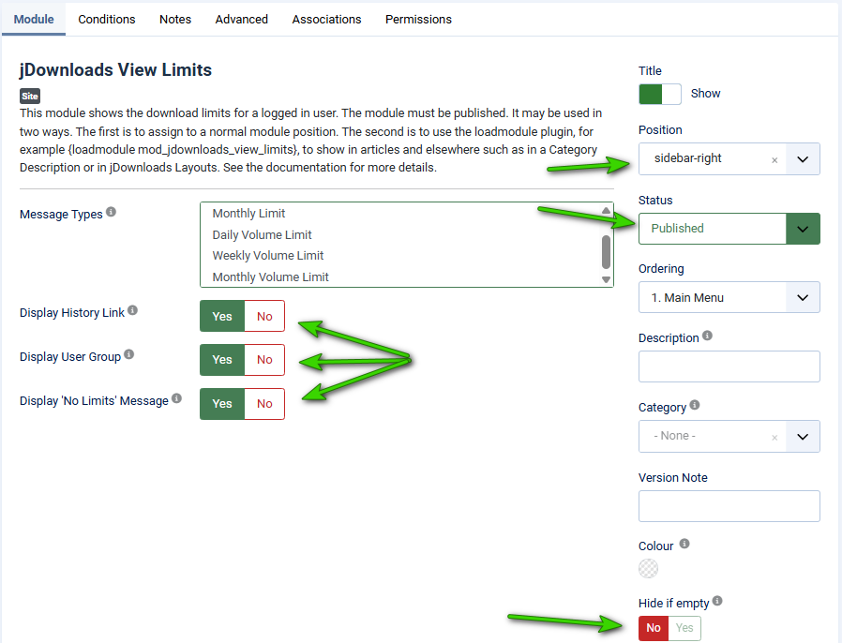Set Display 'No Limits' Message to Yes
842x643 pixels.
(x=222, y=404)
